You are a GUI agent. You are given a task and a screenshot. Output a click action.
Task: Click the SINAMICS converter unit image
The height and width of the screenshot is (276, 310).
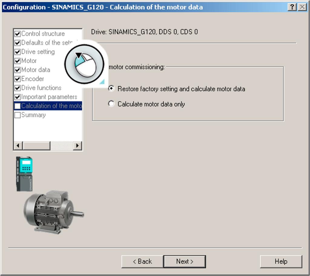click(24, 174)
